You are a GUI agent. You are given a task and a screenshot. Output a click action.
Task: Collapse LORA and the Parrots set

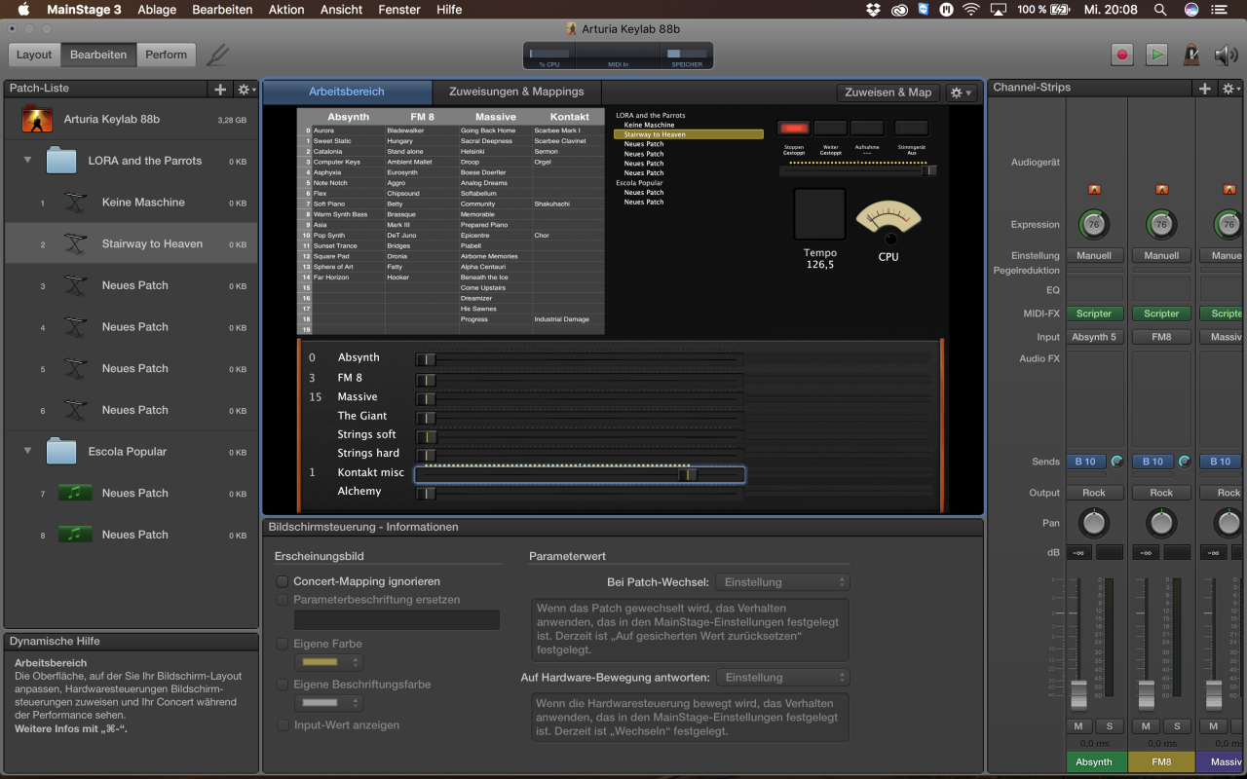(27, 161)
